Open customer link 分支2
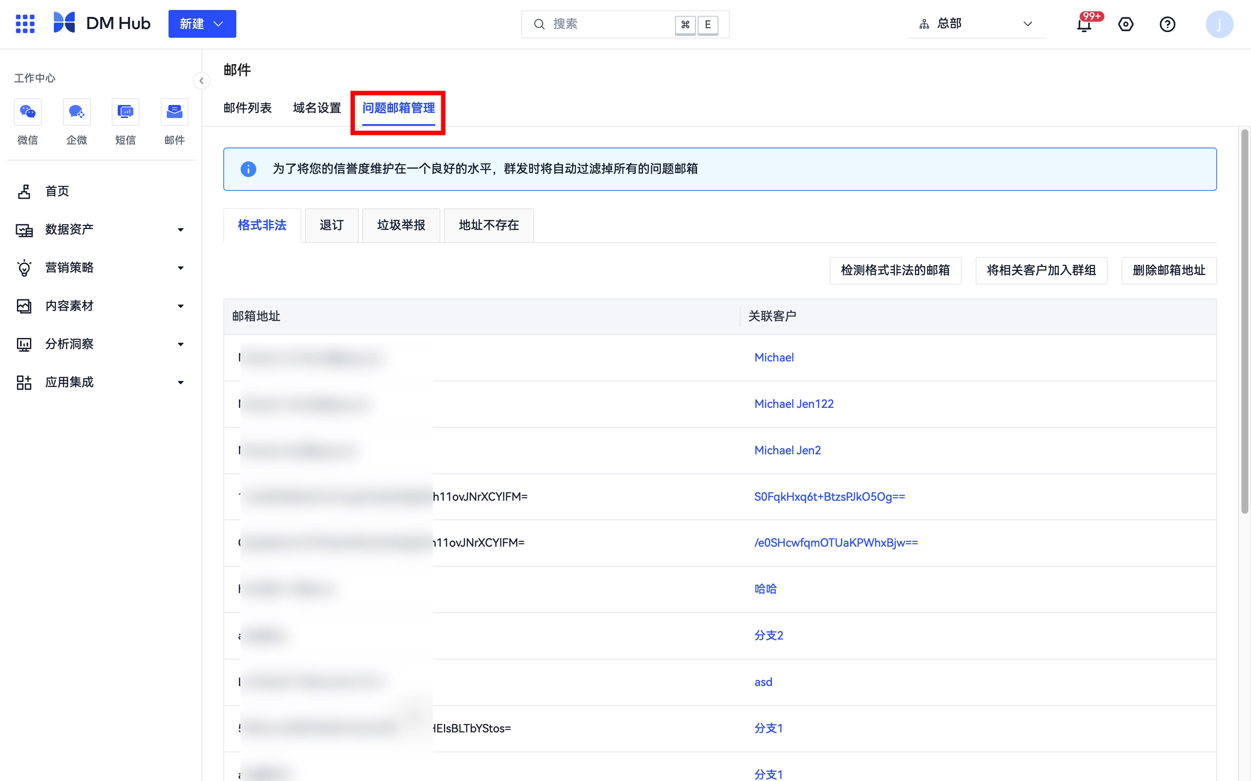Image resolution: width=1251 pixels, height=781 pixels. (x=769, y=636)
